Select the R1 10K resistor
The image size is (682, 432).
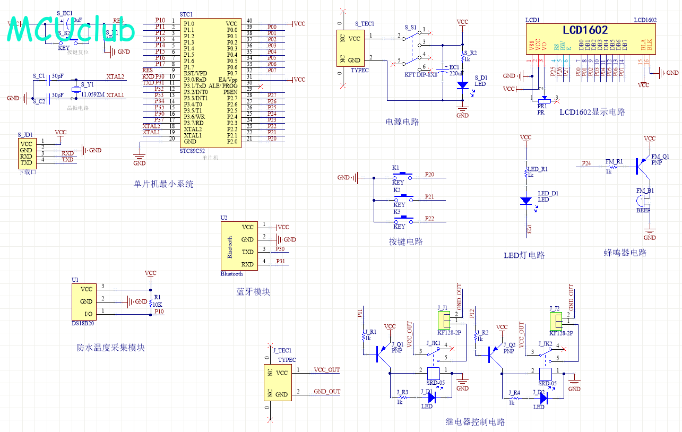151,301
